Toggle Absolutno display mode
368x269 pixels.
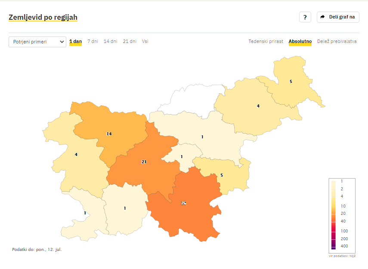click(x=300, y=42)
